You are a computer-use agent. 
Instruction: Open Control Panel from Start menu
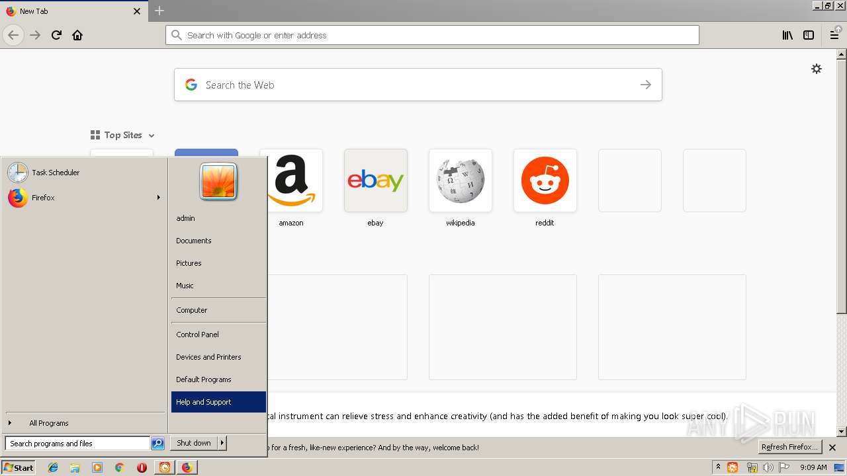(x=218, y=335)
